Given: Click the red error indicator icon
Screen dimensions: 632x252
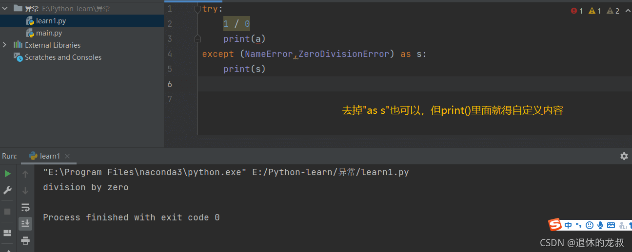Looking at the screenshot, I should [574, 11].
